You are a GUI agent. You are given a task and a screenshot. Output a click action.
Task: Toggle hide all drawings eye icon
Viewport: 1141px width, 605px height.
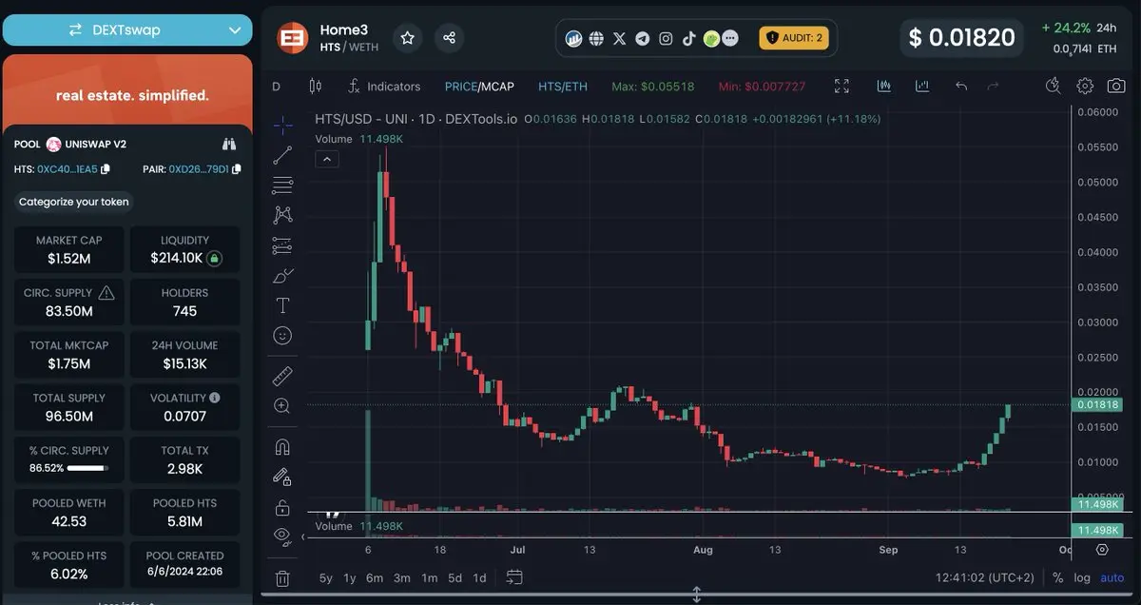click(282, 536)
